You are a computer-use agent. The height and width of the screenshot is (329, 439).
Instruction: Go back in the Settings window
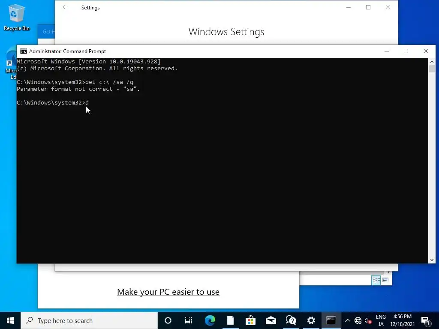pos(65,8)
